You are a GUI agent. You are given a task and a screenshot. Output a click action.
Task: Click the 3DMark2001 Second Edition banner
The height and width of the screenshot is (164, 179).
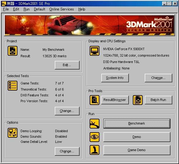[89, 25]
